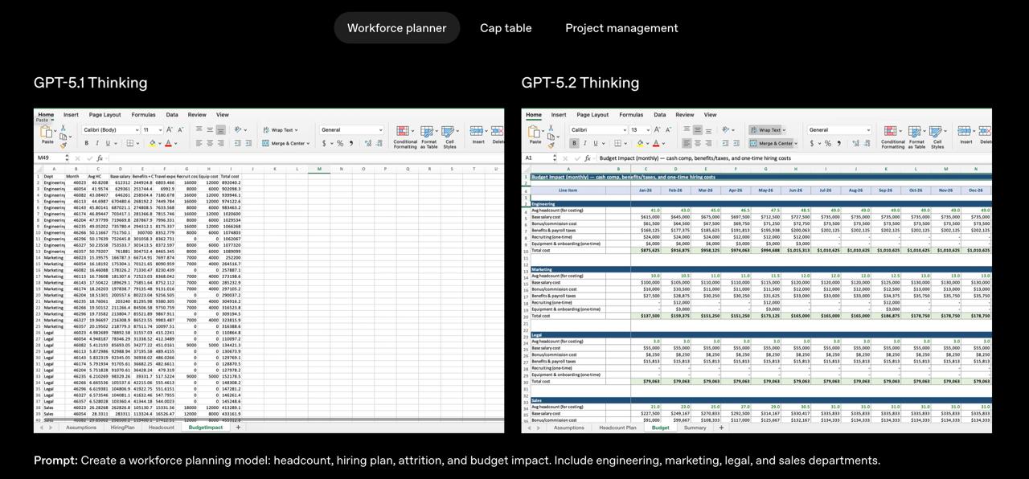Open General number format dropdown in GPT-5.1 spreadsheet
Screen dimensions: 1029x479
(351, 129)
